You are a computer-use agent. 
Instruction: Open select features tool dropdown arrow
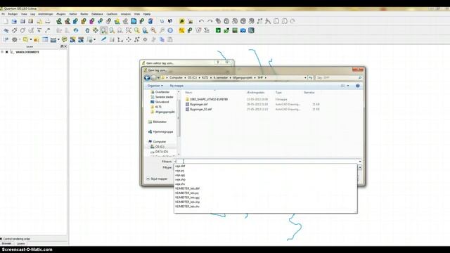(x=31, y=39)
